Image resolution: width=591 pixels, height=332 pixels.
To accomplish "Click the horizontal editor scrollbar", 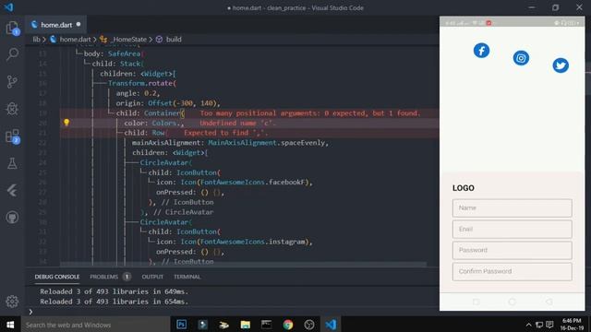I will 243,265.
